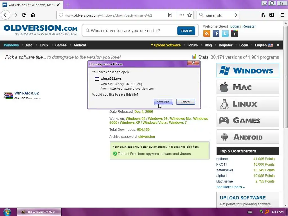The width and height of the screenshot is (288, 216).
Task: Select the Linux nav menu item
Action: click(44, 45)
